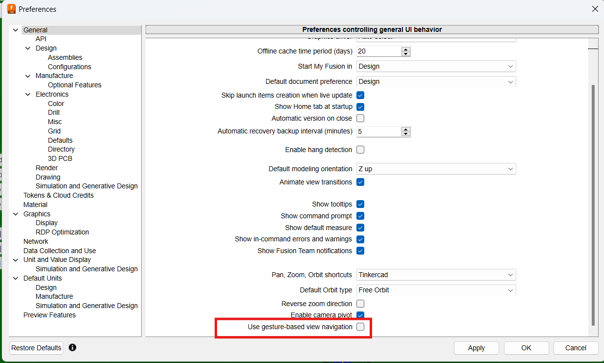604x363 pixels.
Task: Select the Preview Features page
Action: (x=50, y=314)
